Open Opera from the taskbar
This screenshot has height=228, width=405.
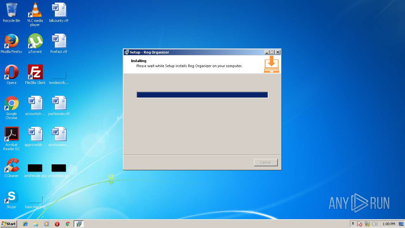(57, 224)
